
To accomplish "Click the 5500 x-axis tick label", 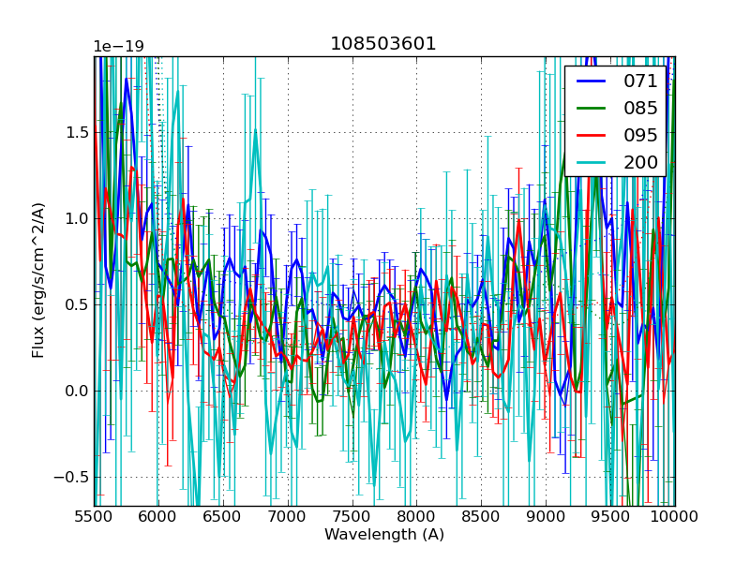I will (94, 516).
